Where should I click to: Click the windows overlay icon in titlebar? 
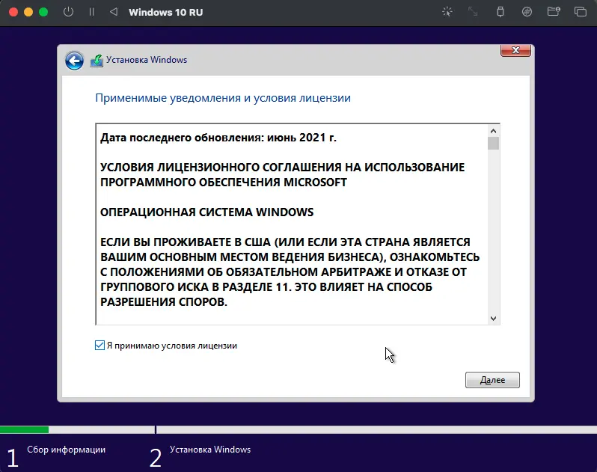point(581,12)
